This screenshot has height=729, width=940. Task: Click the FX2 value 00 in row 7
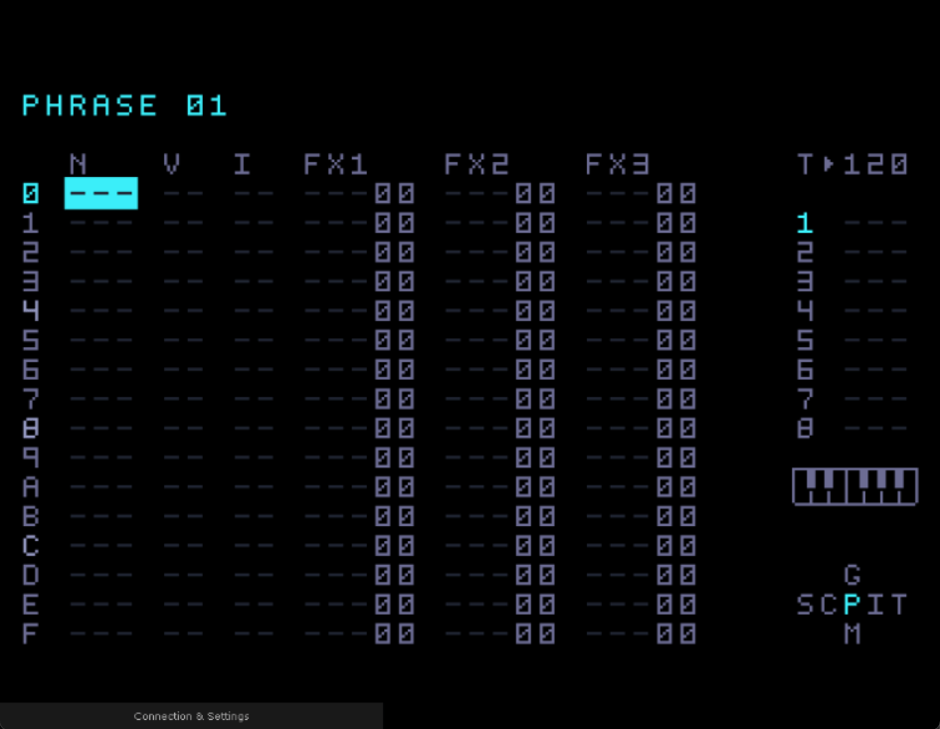tap(534, 400)
